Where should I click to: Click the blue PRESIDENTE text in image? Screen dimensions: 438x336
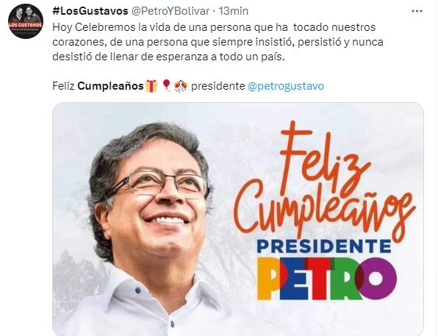[x=324, y=246]
